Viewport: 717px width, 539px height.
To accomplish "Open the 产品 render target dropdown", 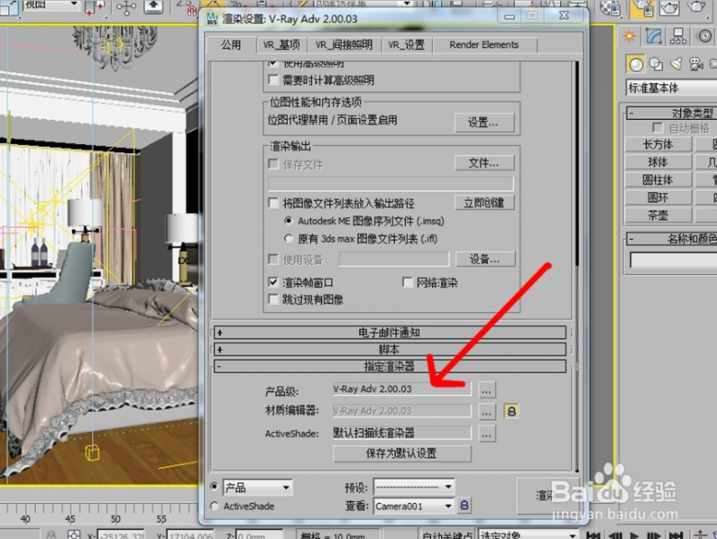I will coord(258,487).
